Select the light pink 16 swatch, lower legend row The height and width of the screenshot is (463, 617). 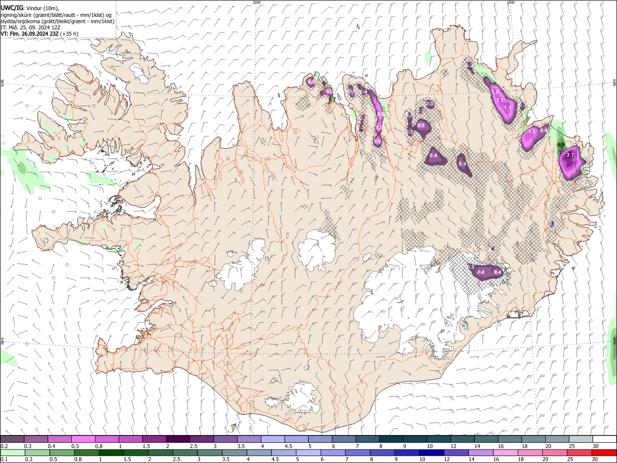tap(505, 452)
